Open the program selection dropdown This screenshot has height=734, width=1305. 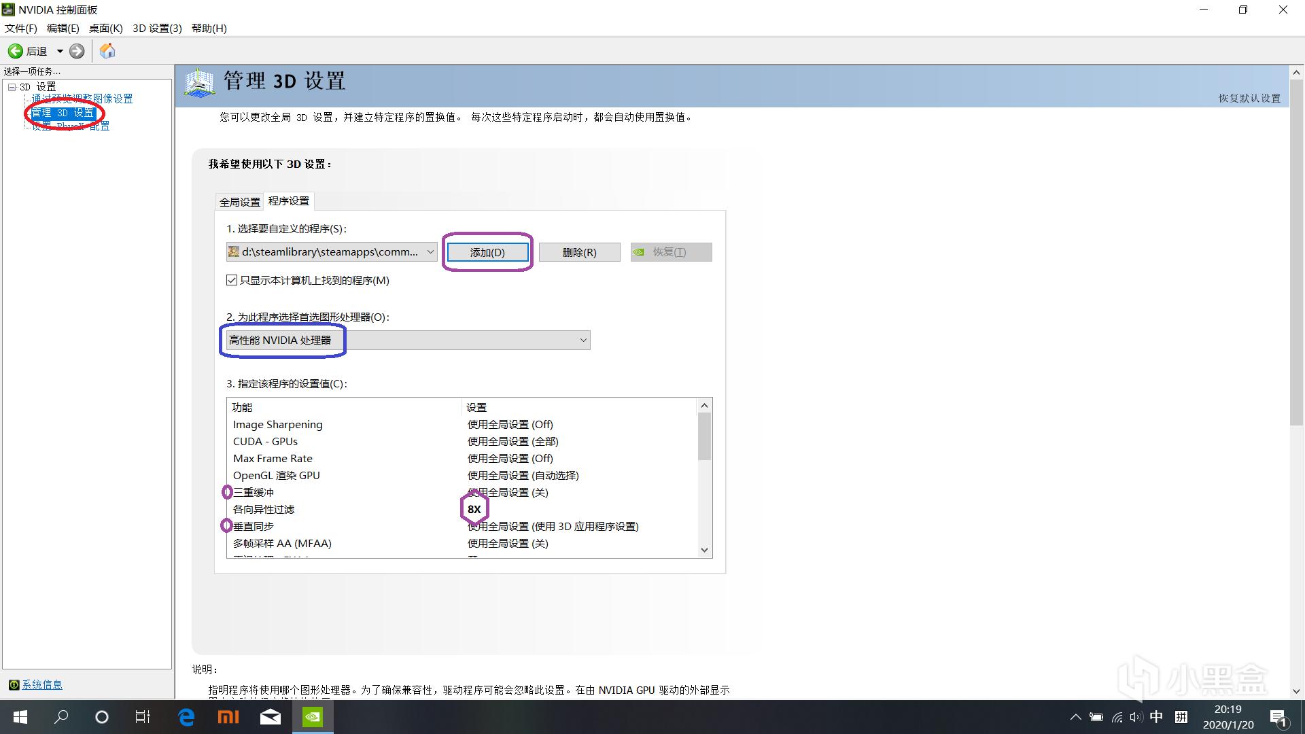click(332, 252)
